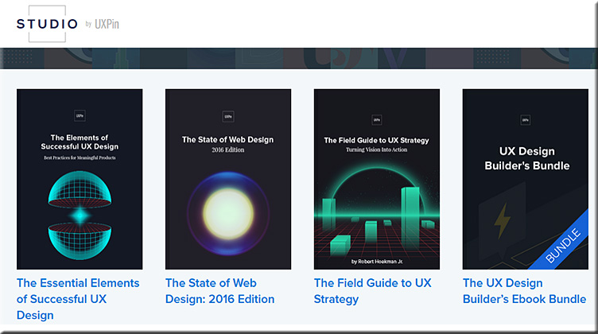Click the blue BUNDLE ribbon on the cover
The image size is (598, 334).
click(562, 244)
